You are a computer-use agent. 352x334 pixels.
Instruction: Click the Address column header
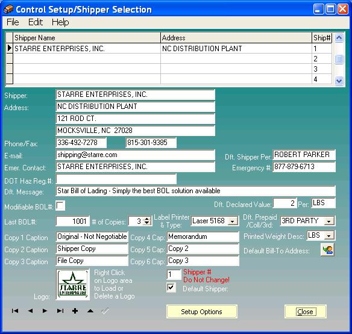(236, 38)
